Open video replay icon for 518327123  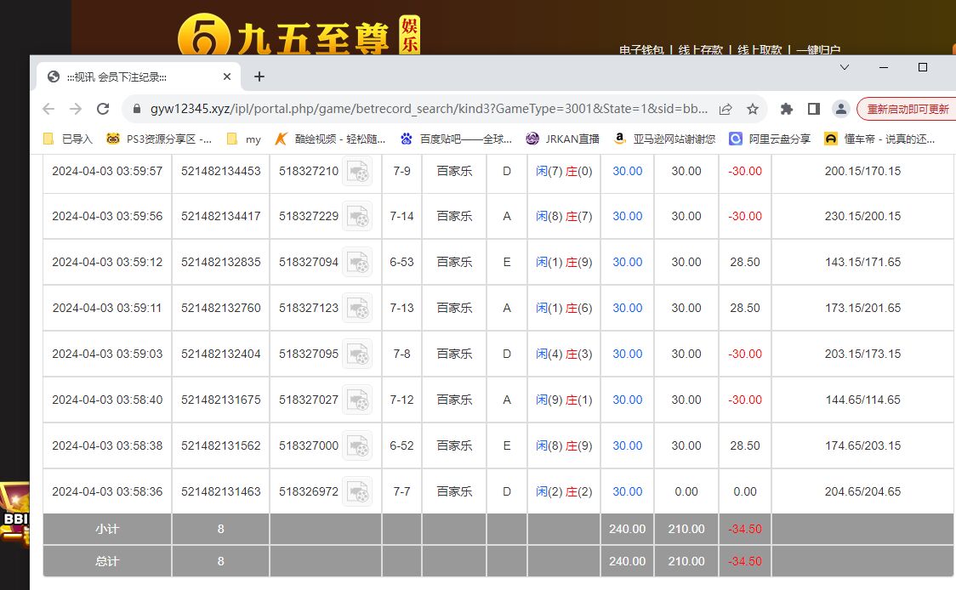(x=357, y=308)
